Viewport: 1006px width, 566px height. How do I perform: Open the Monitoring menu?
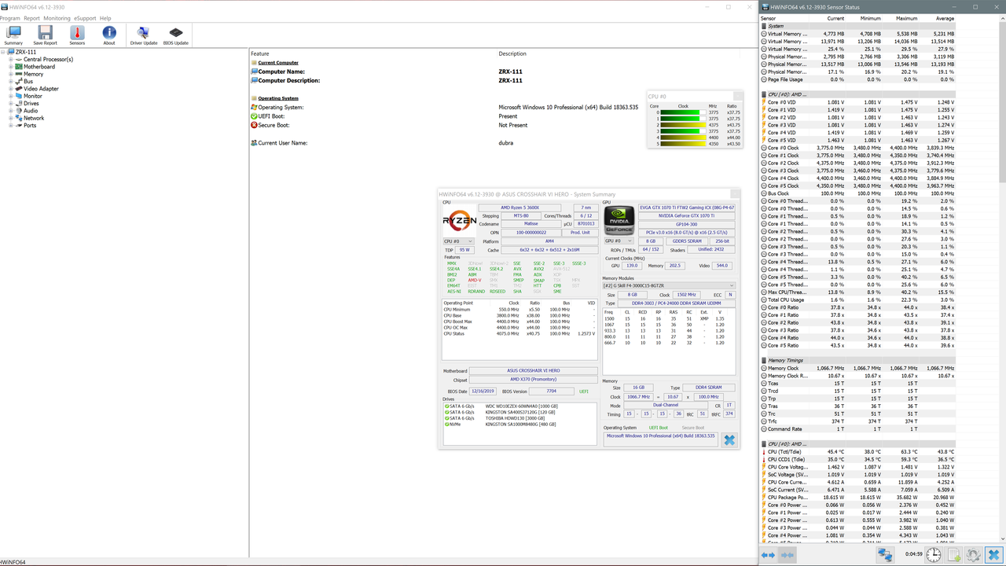pyautogui.click(x=57, y=18)
